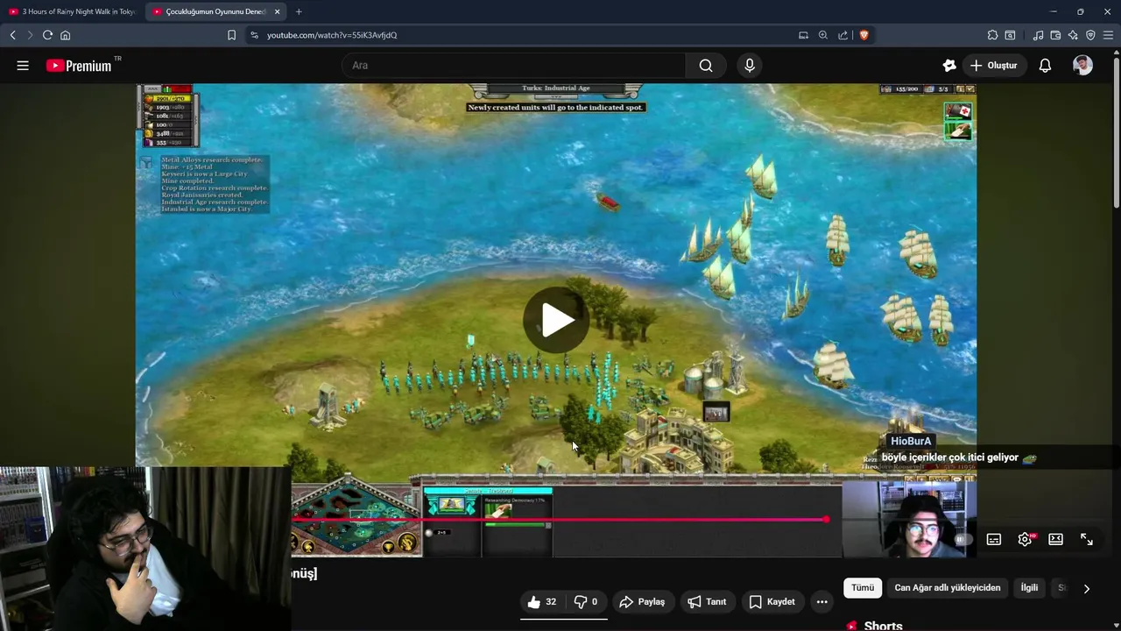Click the youtube.com address bar URL
Image resolution: width=1121 pixels, height=631 pixels.
[x=332, y=35]
